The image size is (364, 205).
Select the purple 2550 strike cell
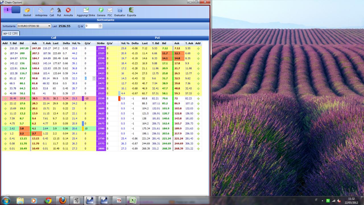(101, 98)
